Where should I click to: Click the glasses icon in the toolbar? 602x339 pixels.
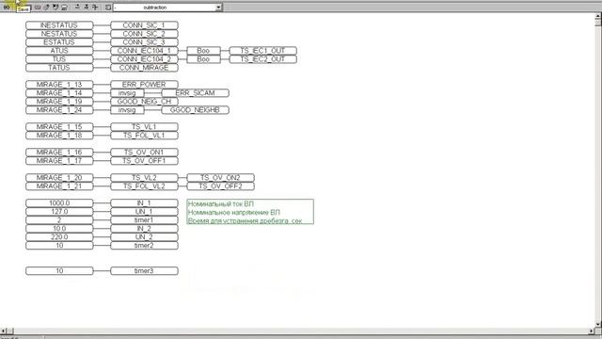pyautogui.click(x=7, y=7)
